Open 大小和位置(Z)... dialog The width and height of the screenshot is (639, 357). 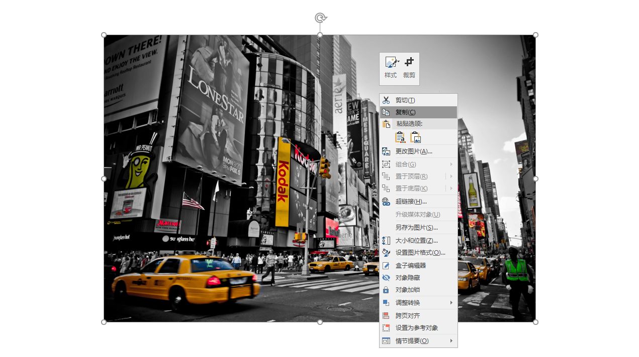pos(418,241)
